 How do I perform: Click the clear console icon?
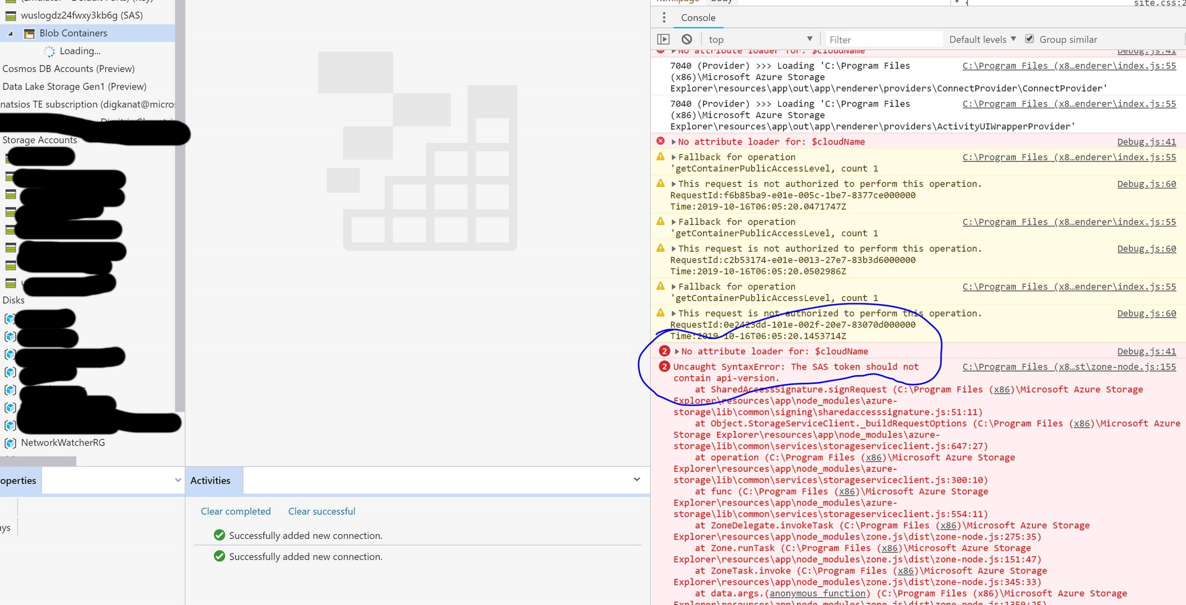[x=686, y=40]
